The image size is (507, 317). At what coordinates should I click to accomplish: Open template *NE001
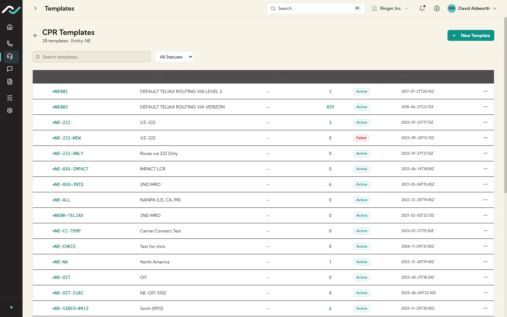60,92
